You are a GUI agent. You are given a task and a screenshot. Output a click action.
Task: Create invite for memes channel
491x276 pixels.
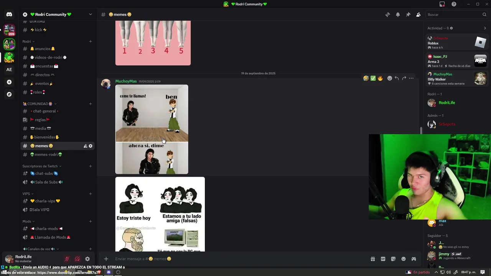pyautogui.click(x=86, y=146)
